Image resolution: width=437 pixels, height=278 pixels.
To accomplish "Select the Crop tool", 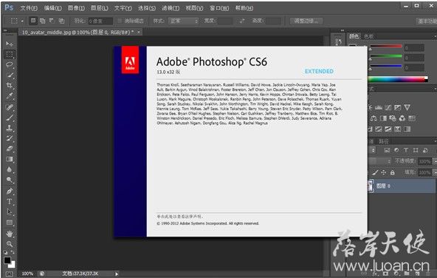I will pos(9,86).
